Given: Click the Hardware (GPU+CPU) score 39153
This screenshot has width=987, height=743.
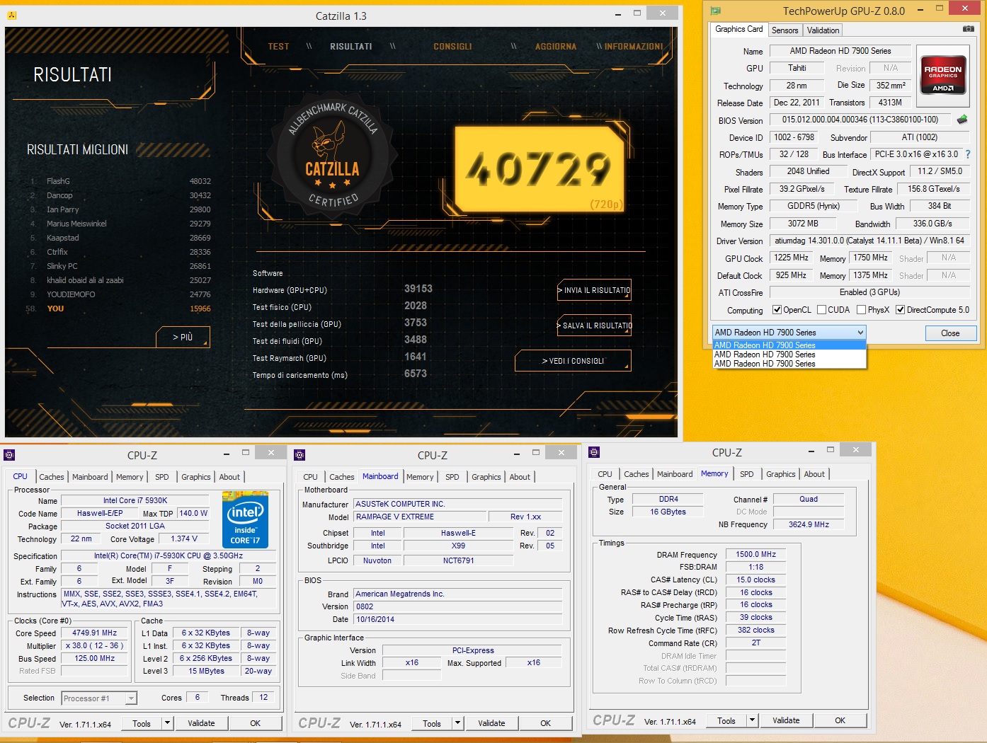Looking at the screenshot, I should coord(418,289).
